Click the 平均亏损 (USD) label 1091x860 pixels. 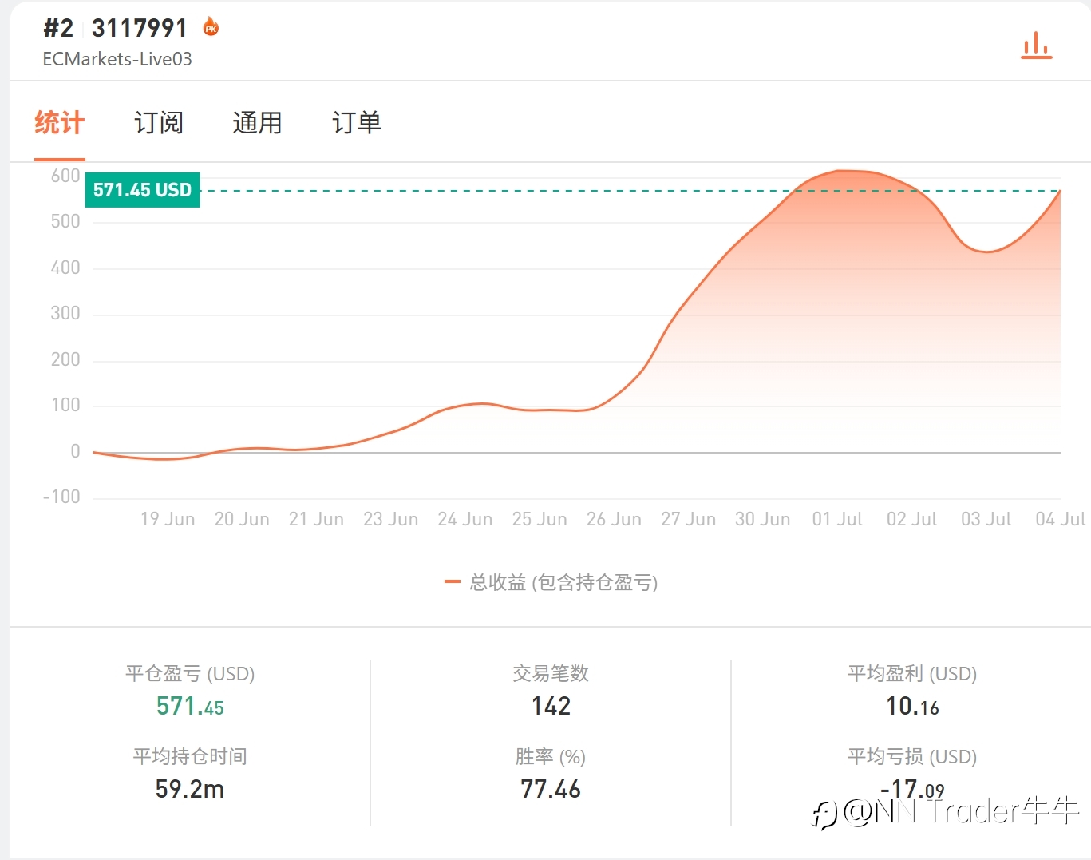[x=912, y=756]
